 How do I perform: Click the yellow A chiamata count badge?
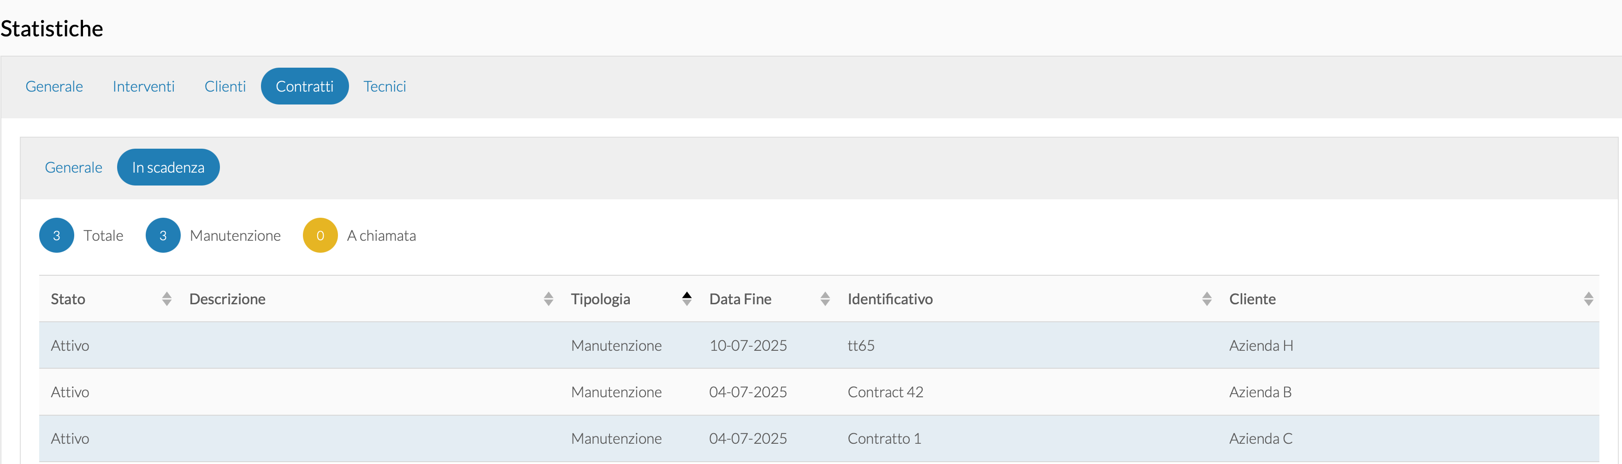(320, 235)
